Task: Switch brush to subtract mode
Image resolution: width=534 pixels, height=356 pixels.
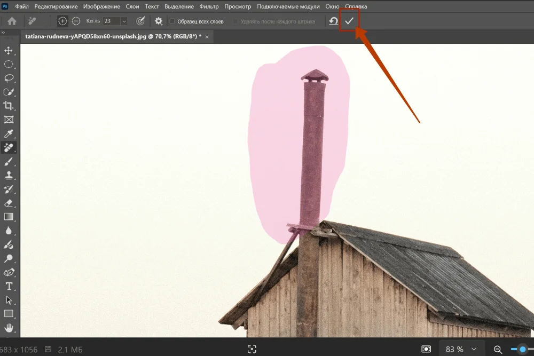Action: tap(76, 21)
